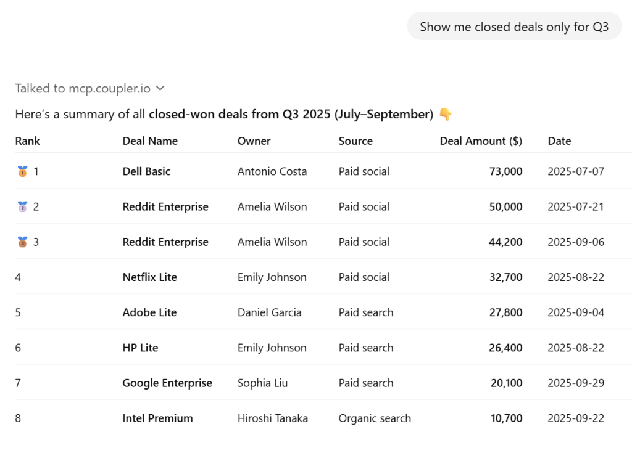Select the 'Dell Basic' deal name
The width and height of the screenshot is (632, 461).
click(146, 171)
